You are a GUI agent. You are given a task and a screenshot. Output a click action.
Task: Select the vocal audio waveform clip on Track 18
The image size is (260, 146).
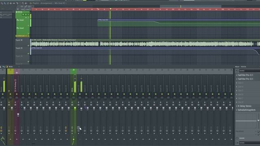(x=146, y=43)
